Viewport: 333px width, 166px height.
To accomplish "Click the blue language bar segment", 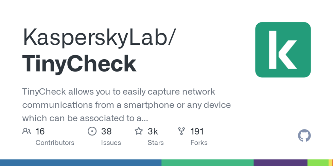I will pyautogui.click(x=81, y=163).
